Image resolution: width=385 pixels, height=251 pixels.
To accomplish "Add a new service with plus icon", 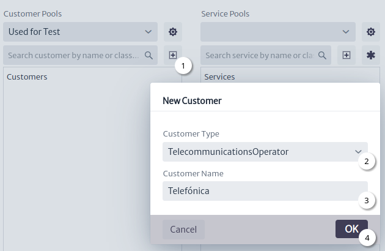I will (x=346, y=55).
